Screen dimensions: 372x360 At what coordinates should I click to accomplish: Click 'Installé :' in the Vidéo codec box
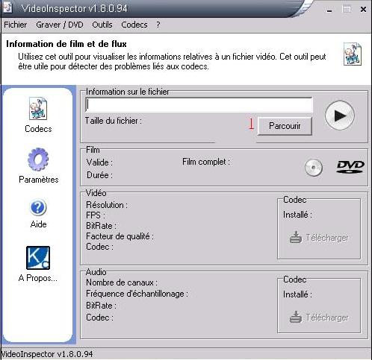coord(297,215)
